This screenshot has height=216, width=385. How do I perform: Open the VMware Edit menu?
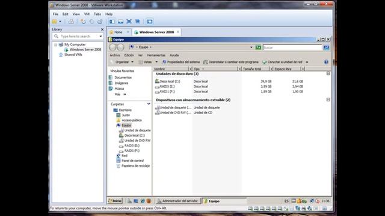coord(66,14)
